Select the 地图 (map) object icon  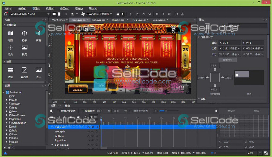pos(10,34)
